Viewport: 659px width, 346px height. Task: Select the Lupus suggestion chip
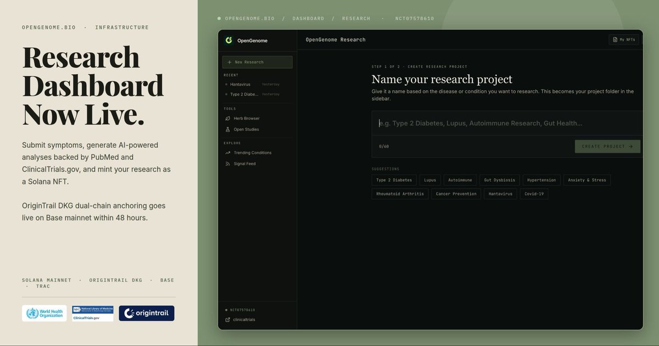click(430, 180)
